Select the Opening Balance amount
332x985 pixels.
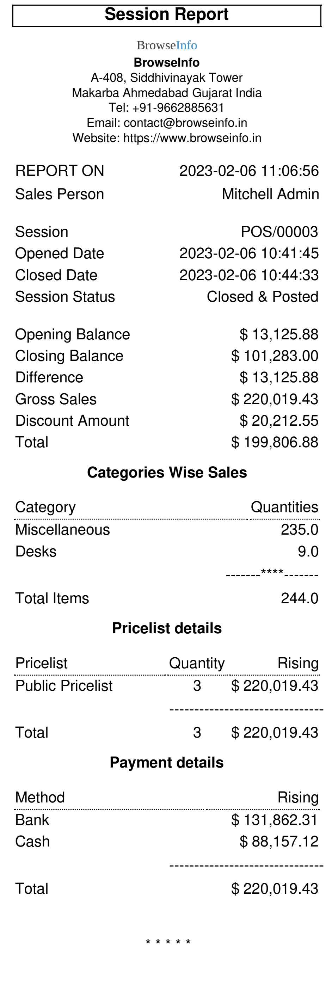click(279, 334)
